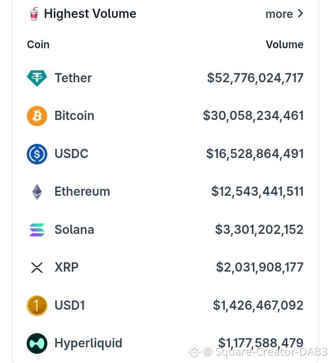Image resolution: width=331 pixels, height=363 pixels.
Task: Open the Tether coin name link
Action: pos(73,78)
